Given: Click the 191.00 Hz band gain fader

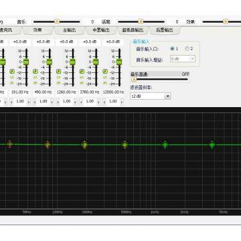Looking at the screenshot, I should coord(26,62).
